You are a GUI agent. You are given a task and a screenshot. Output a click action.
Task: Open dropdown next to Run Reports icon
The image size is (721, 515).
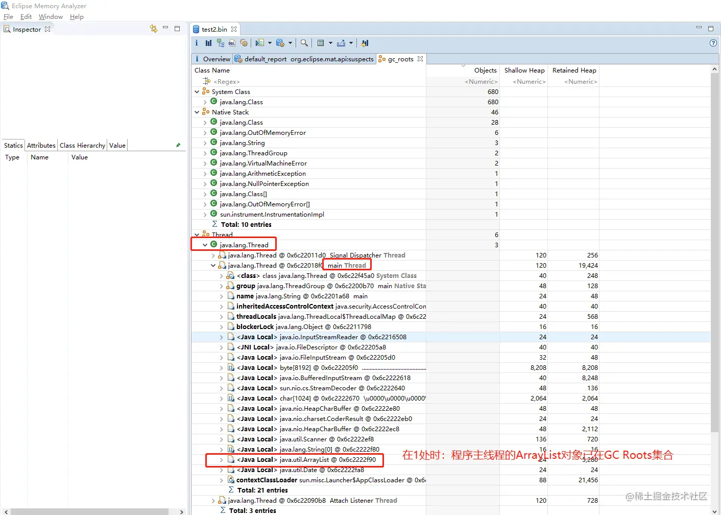(x=270, y=43)
